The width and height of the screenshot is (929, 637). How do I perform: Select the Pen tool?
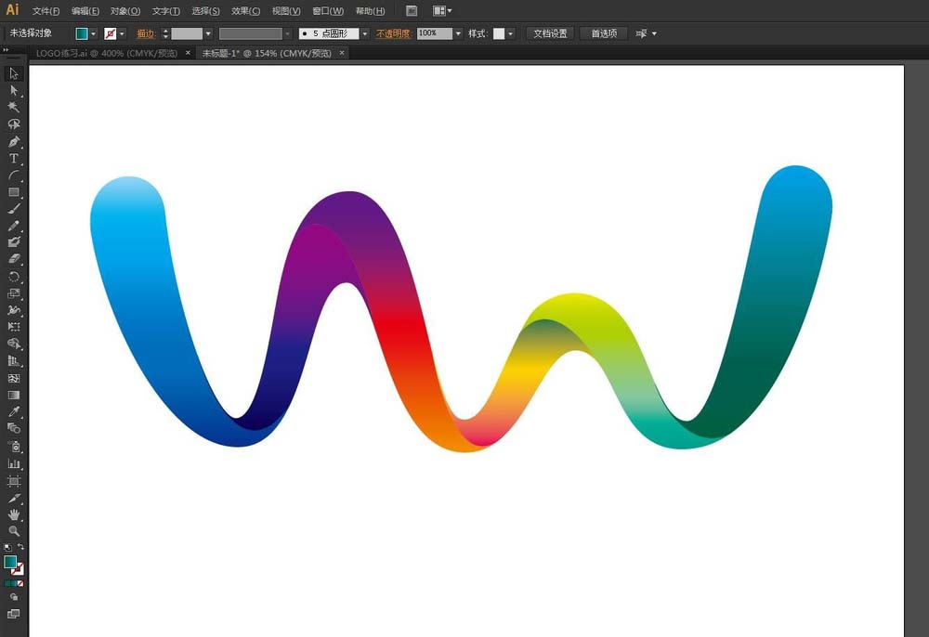14,141
